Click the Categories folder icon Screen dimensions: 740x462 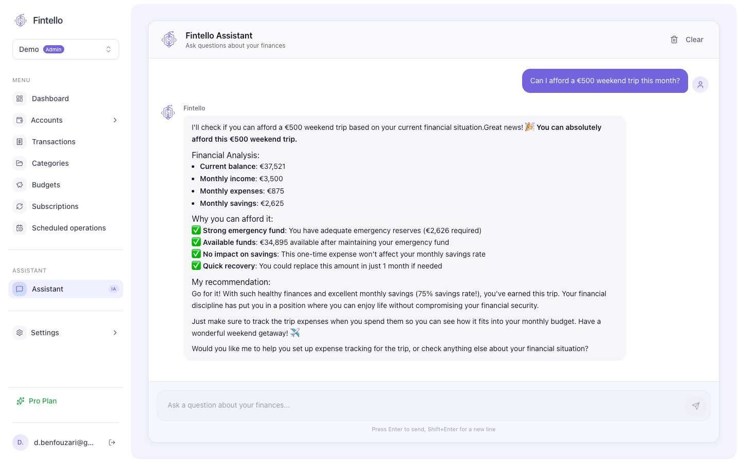pyautogui.click(x=20, y=163)
